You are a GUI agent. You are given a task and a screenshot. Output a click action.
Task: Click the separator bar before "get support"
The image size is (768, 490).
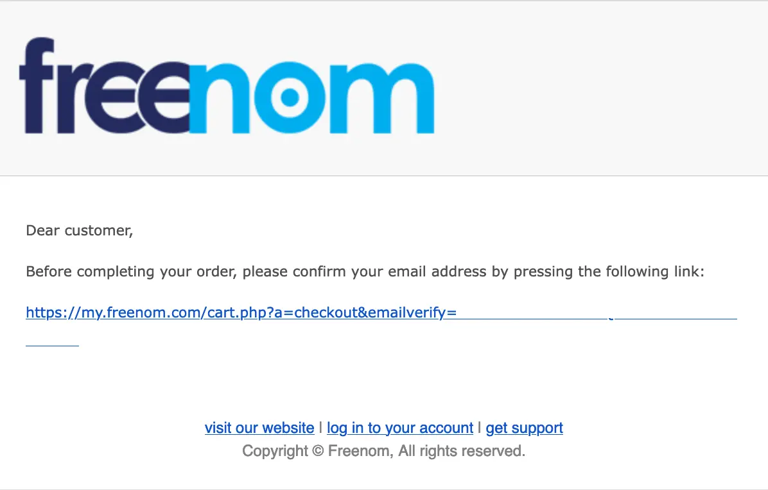coord(480,428)
